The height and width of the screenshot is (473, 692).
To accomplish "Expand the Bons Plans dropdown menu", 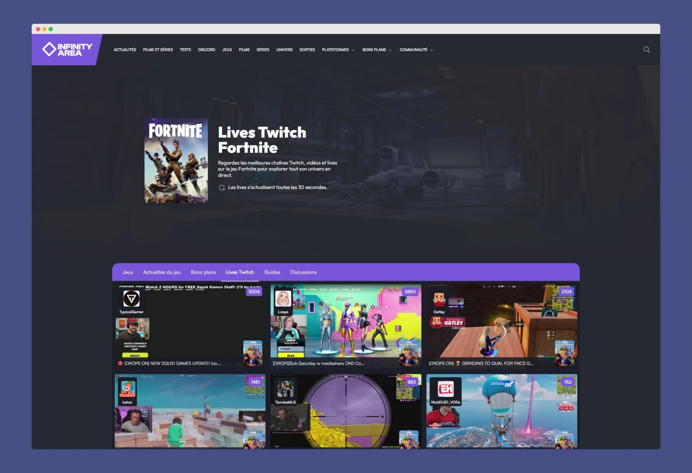I will tap(377, 50).
